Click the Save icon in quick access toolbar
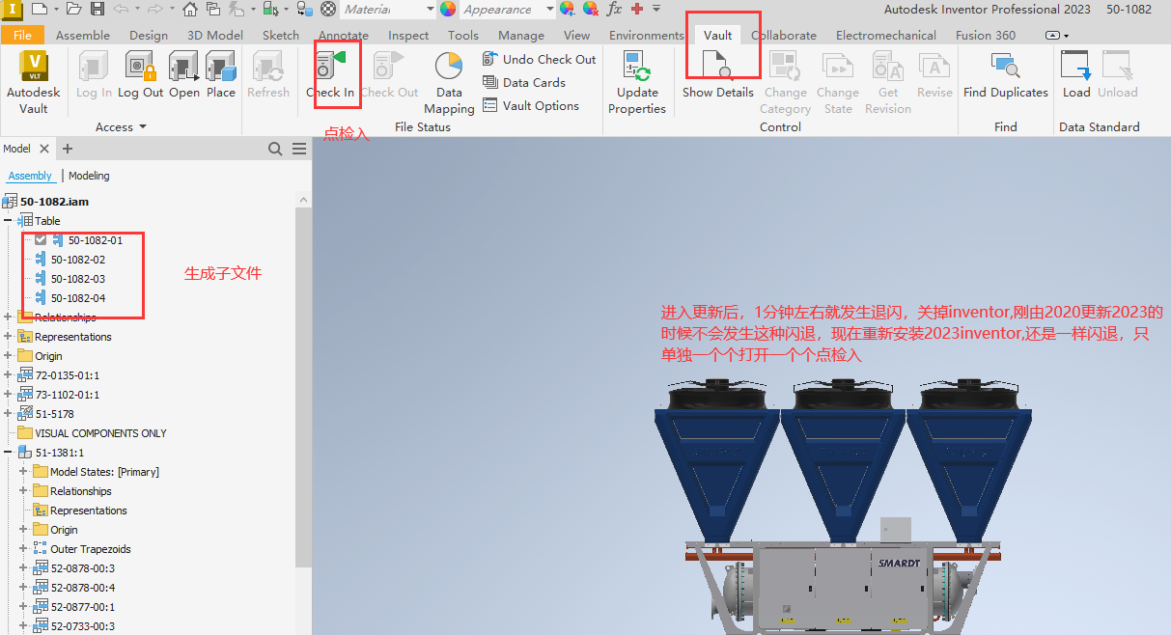 pyautogui.click(x=97, y=10)
